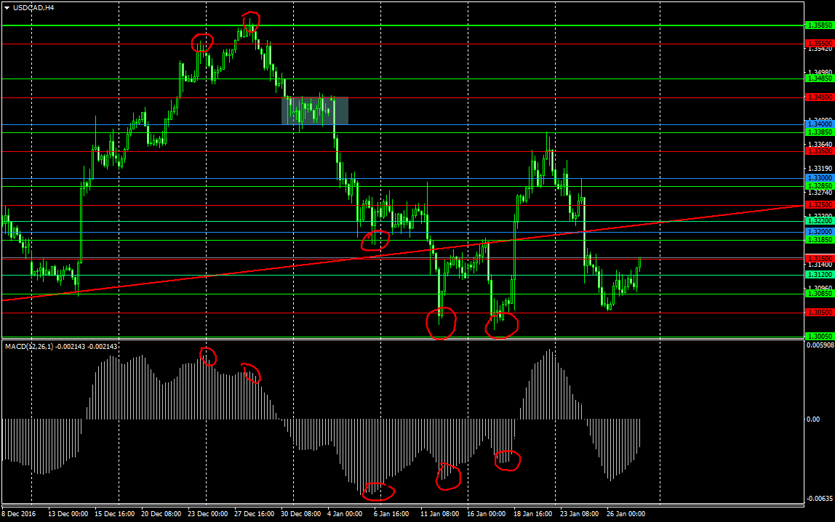The width and height of the screenshot is (835, 522).
Task: Click the MACD zero level 0.00 label
Action: [x=813, y=419]
